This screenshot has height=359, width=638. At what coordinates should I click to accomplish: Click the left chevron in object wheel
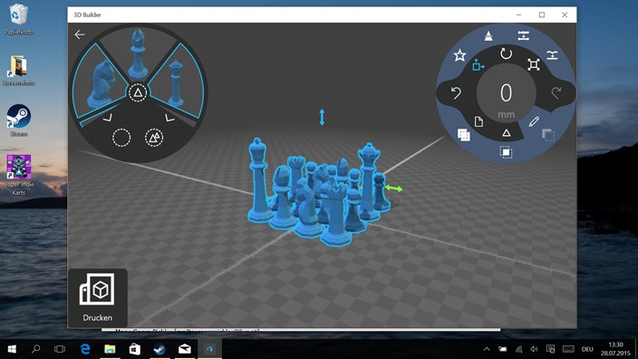tap(108, 118)
